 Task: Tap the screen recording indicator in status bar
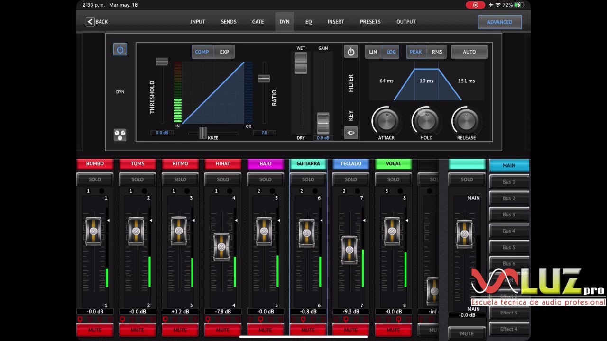(475, 5)
